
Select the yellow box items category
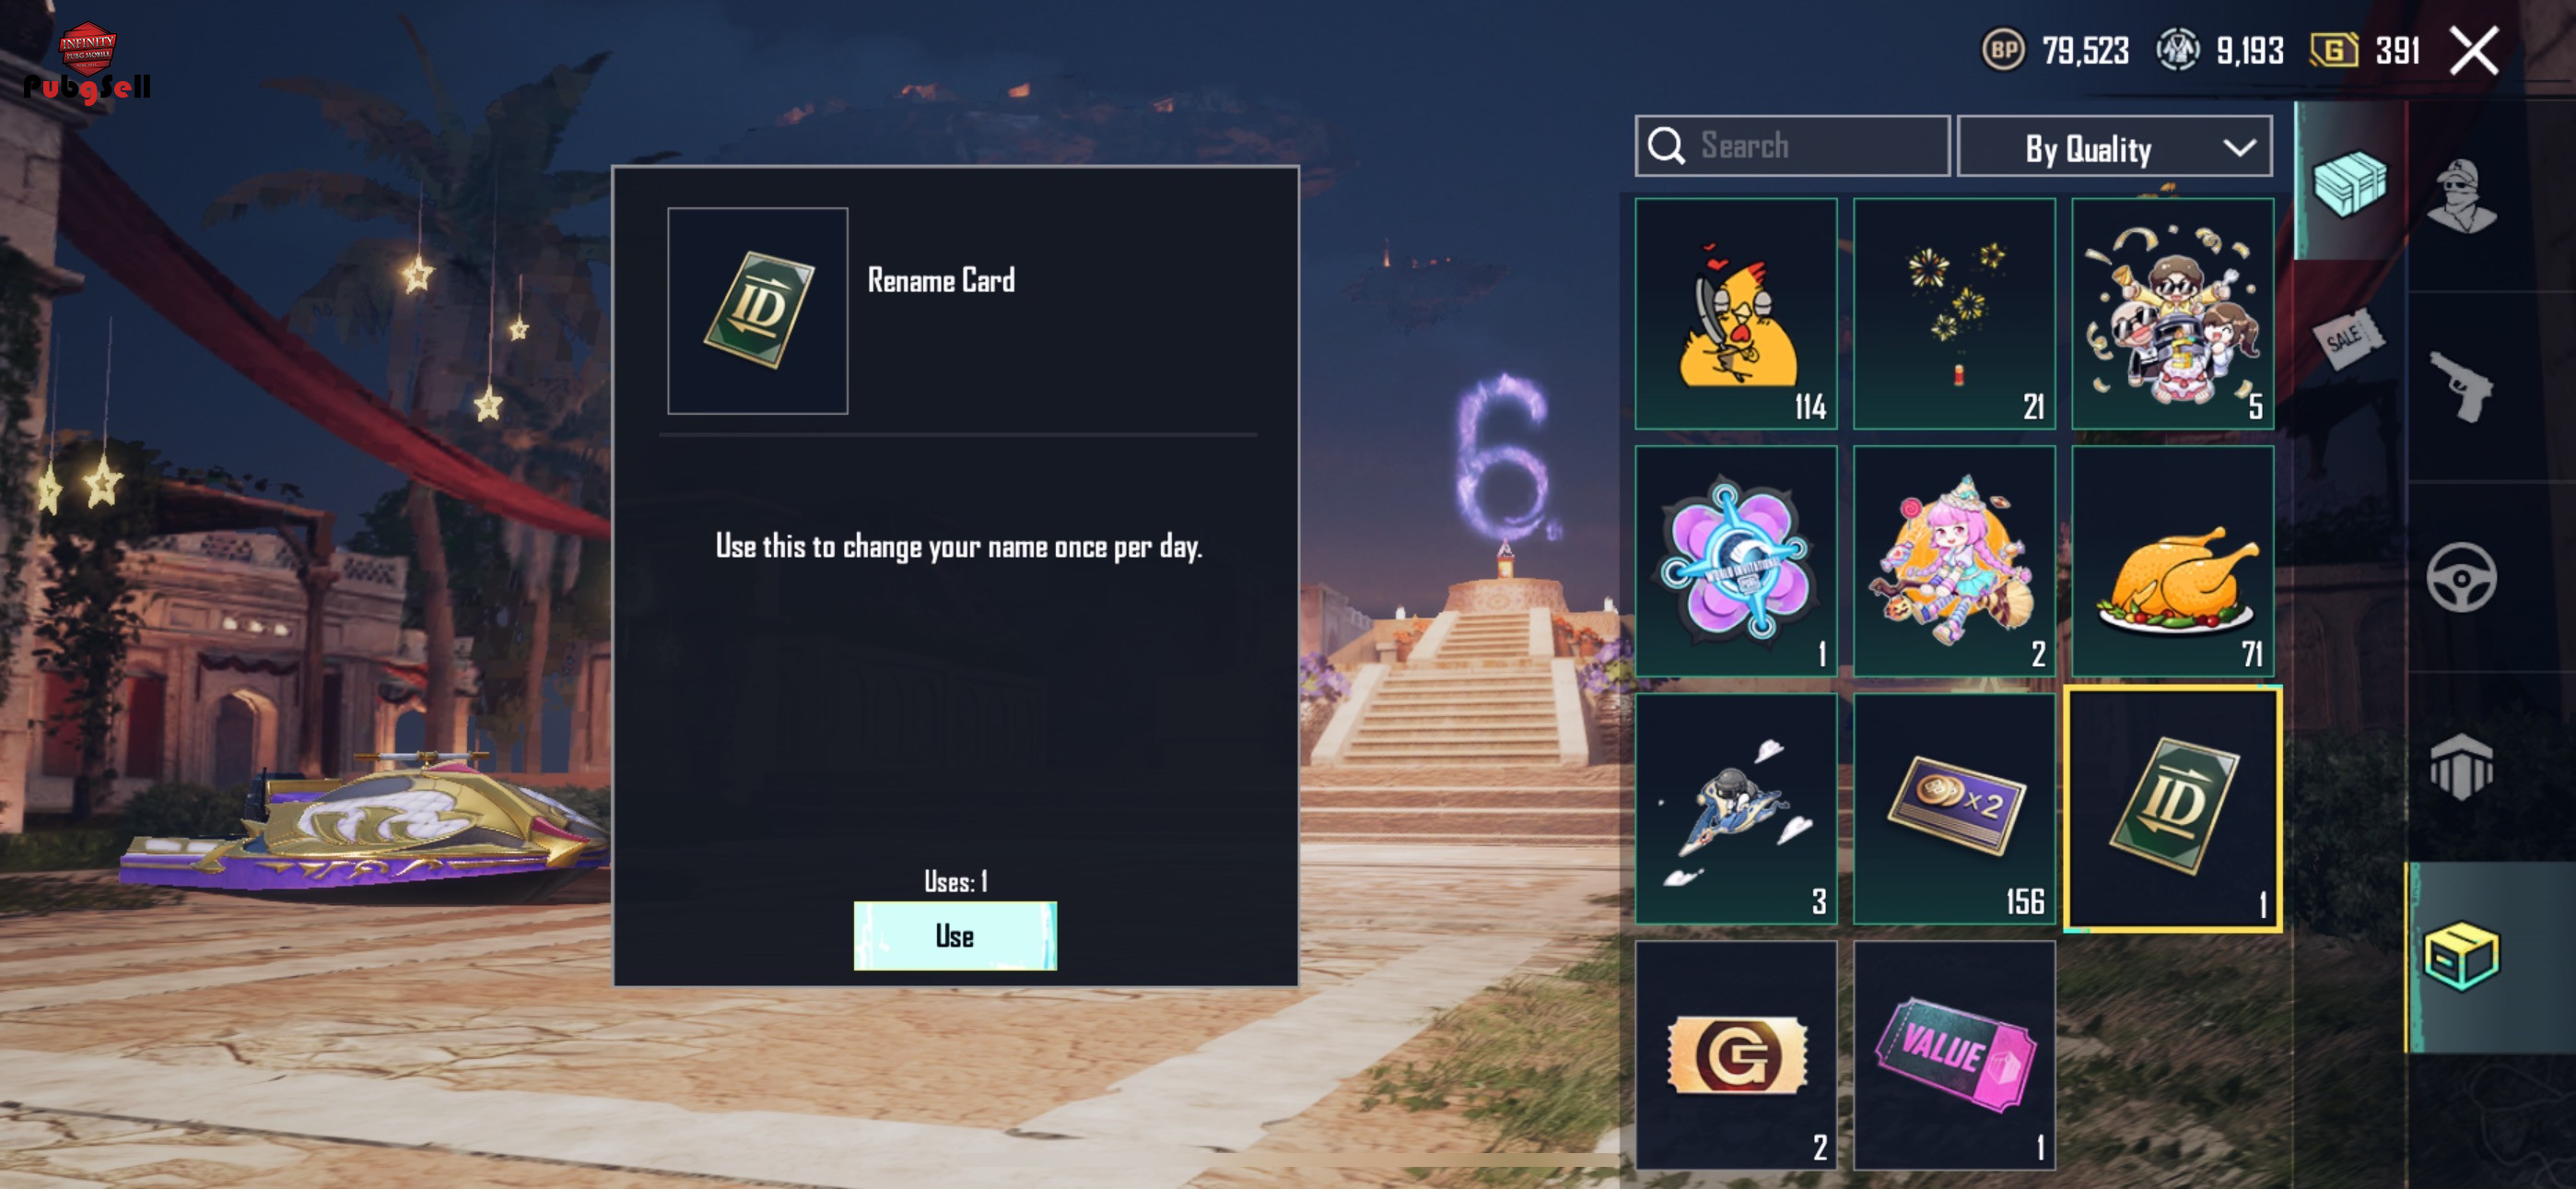click(x=2461, y=956)
